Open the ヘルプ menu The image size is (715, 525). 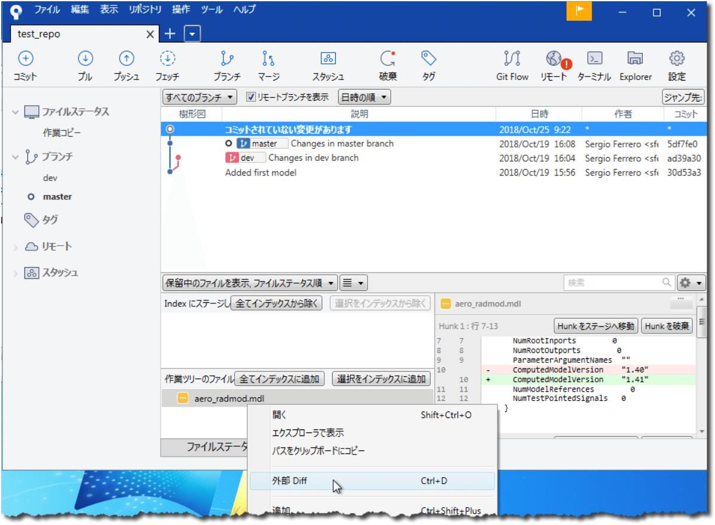pyautogui.click(x=245, y=10)
